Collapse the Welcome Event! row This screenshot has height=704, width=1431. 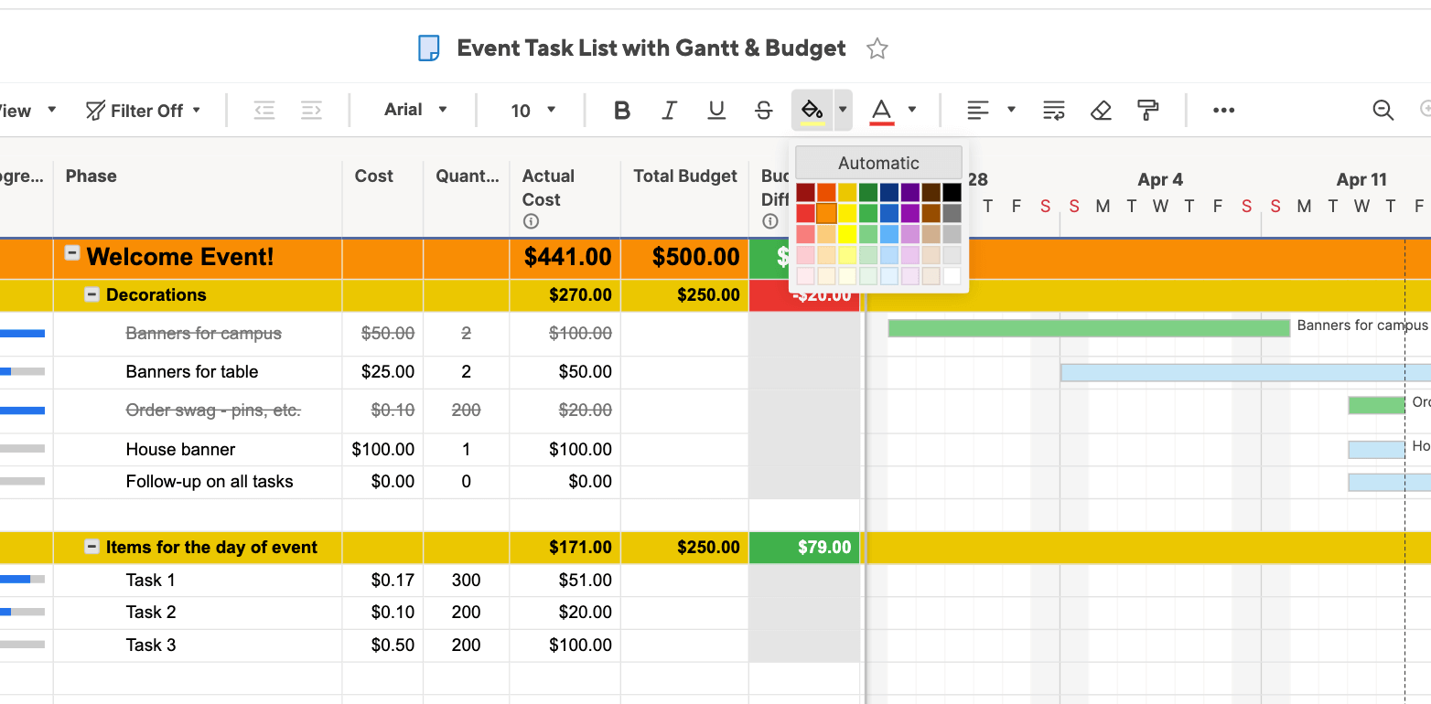point(72,254)
